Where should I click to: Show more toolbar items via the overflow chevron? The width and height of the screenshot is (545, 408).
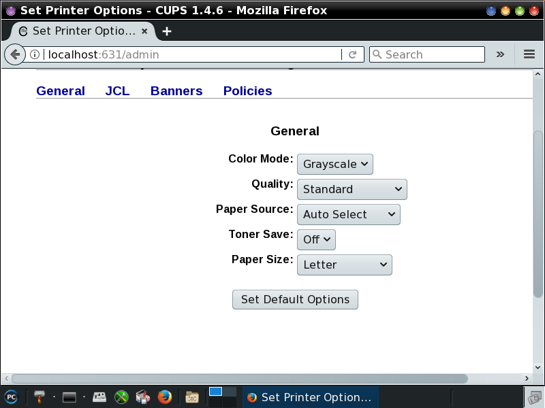500,54
